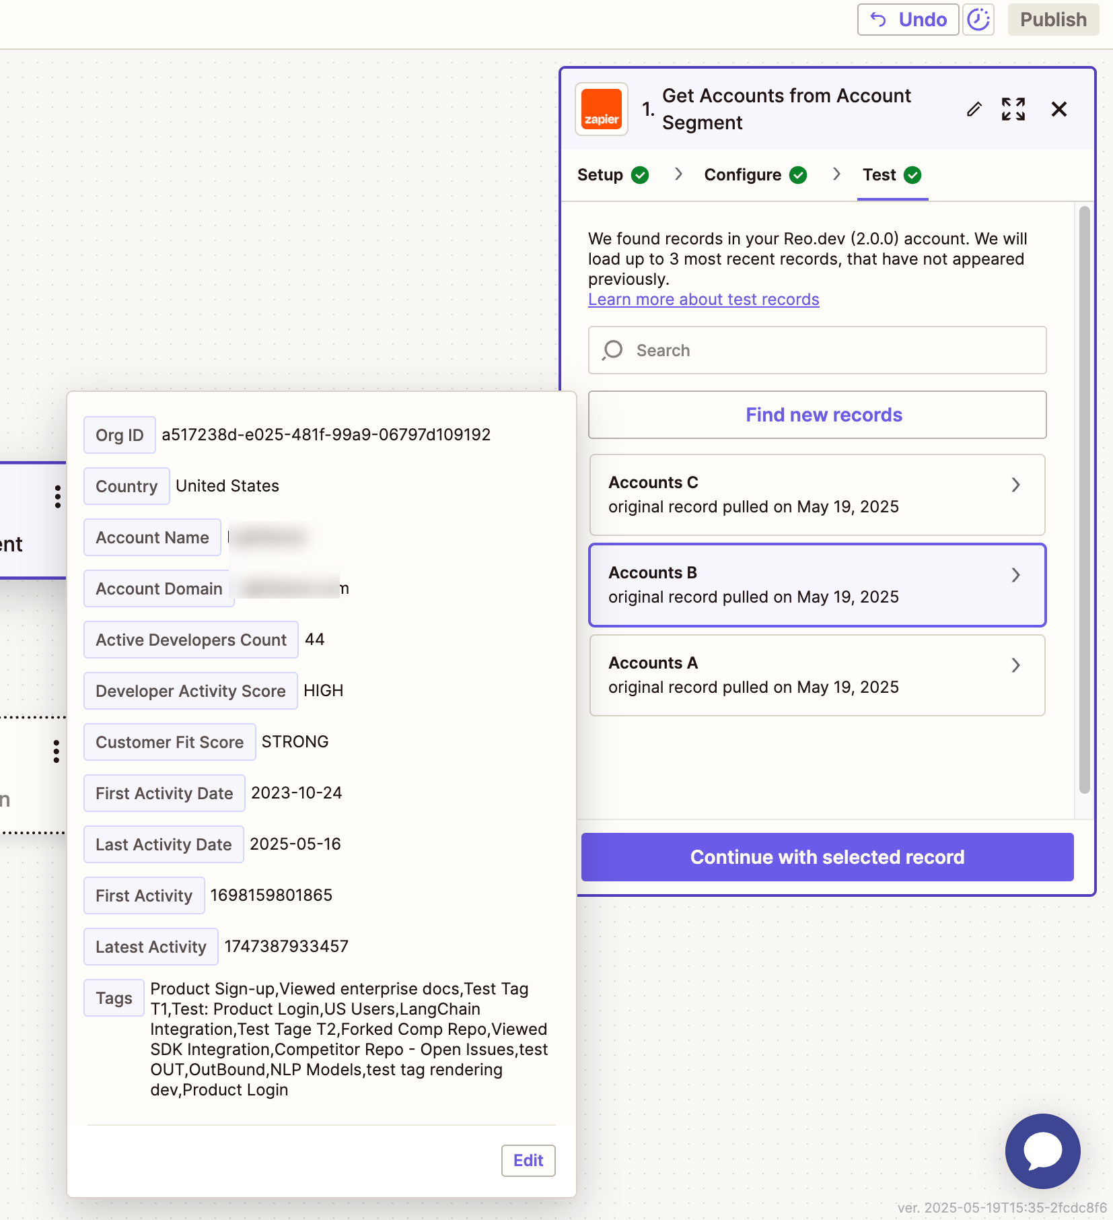Click the Zapier app logo icon
This screenshot has width=1113, height=1220.
point(601,109)
